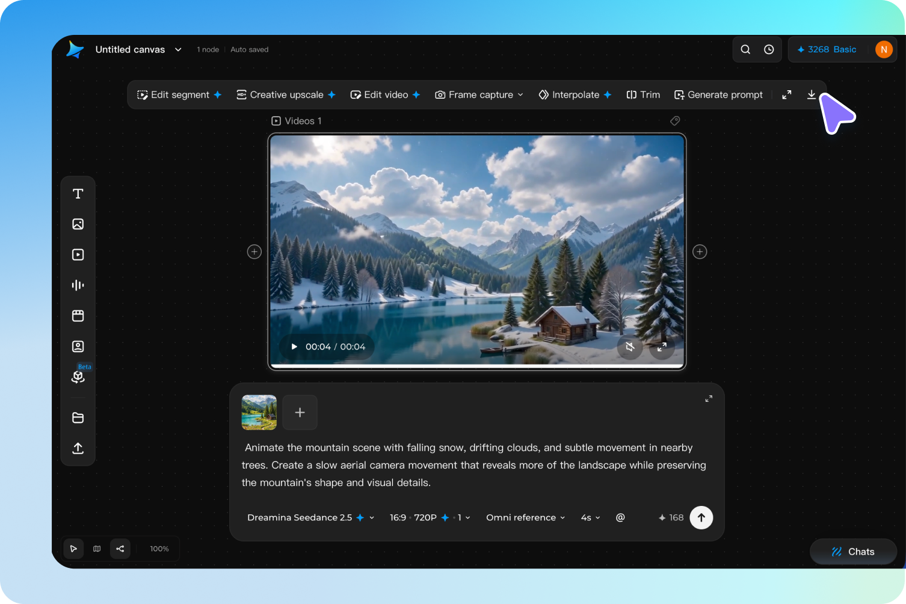This screenshot has height=604, width=906.
Task: Open the Dreamina Seedance 2.5 model dropdown
Action: (x=310, y=517)
